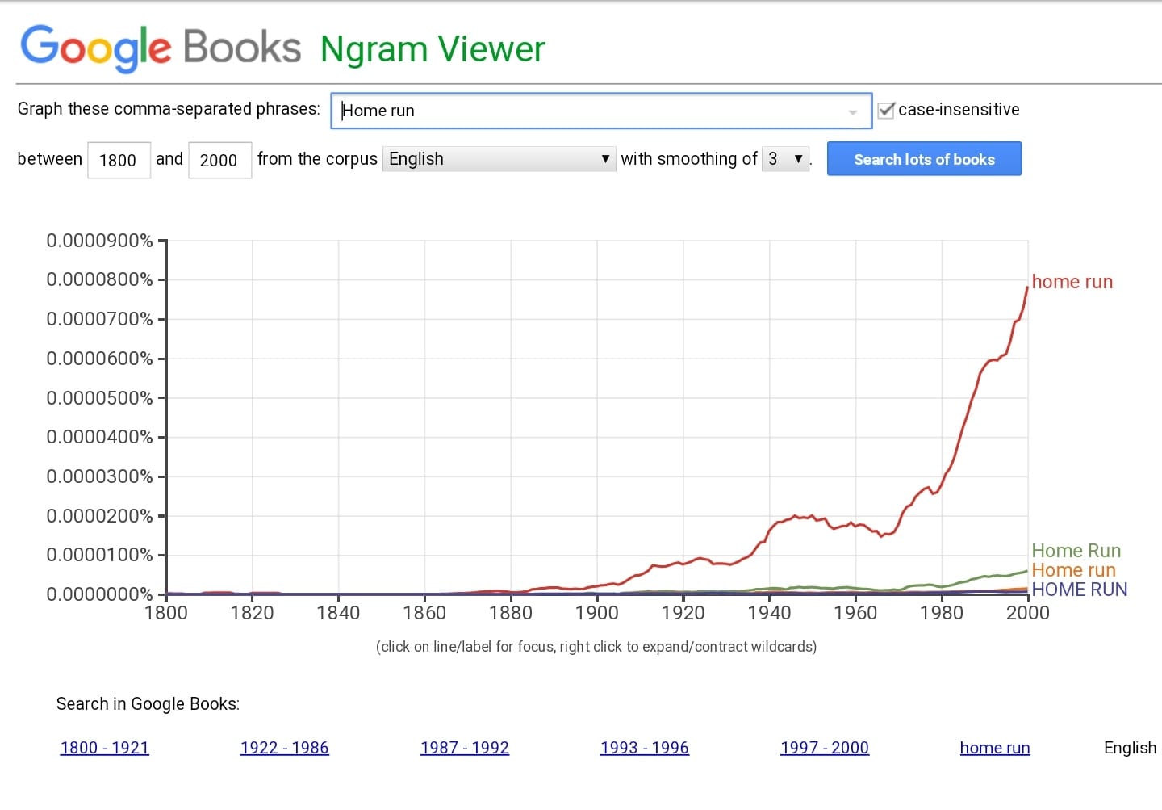Focus the orange 'Home run' series label
Screen dimensions: 1162x810
pyautogui.click(x=1073, y=570)
